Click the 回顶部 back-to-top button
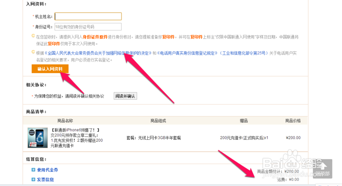This screenshot has width=342, height=186. click(323, 169)
